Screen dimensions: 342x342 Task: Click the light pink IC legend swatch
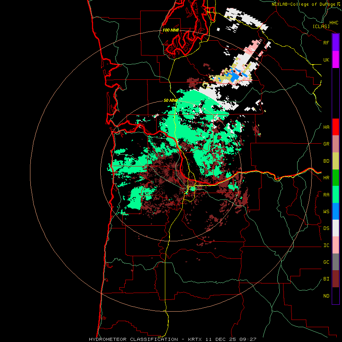336,245
